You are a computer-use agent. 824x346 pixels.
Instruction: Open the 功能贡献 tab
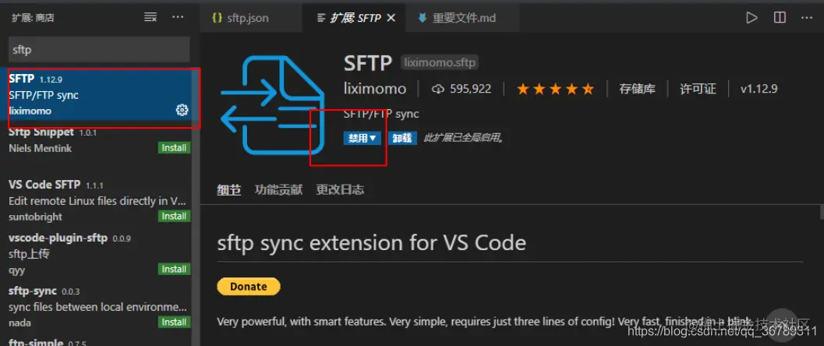coord(278,189)
